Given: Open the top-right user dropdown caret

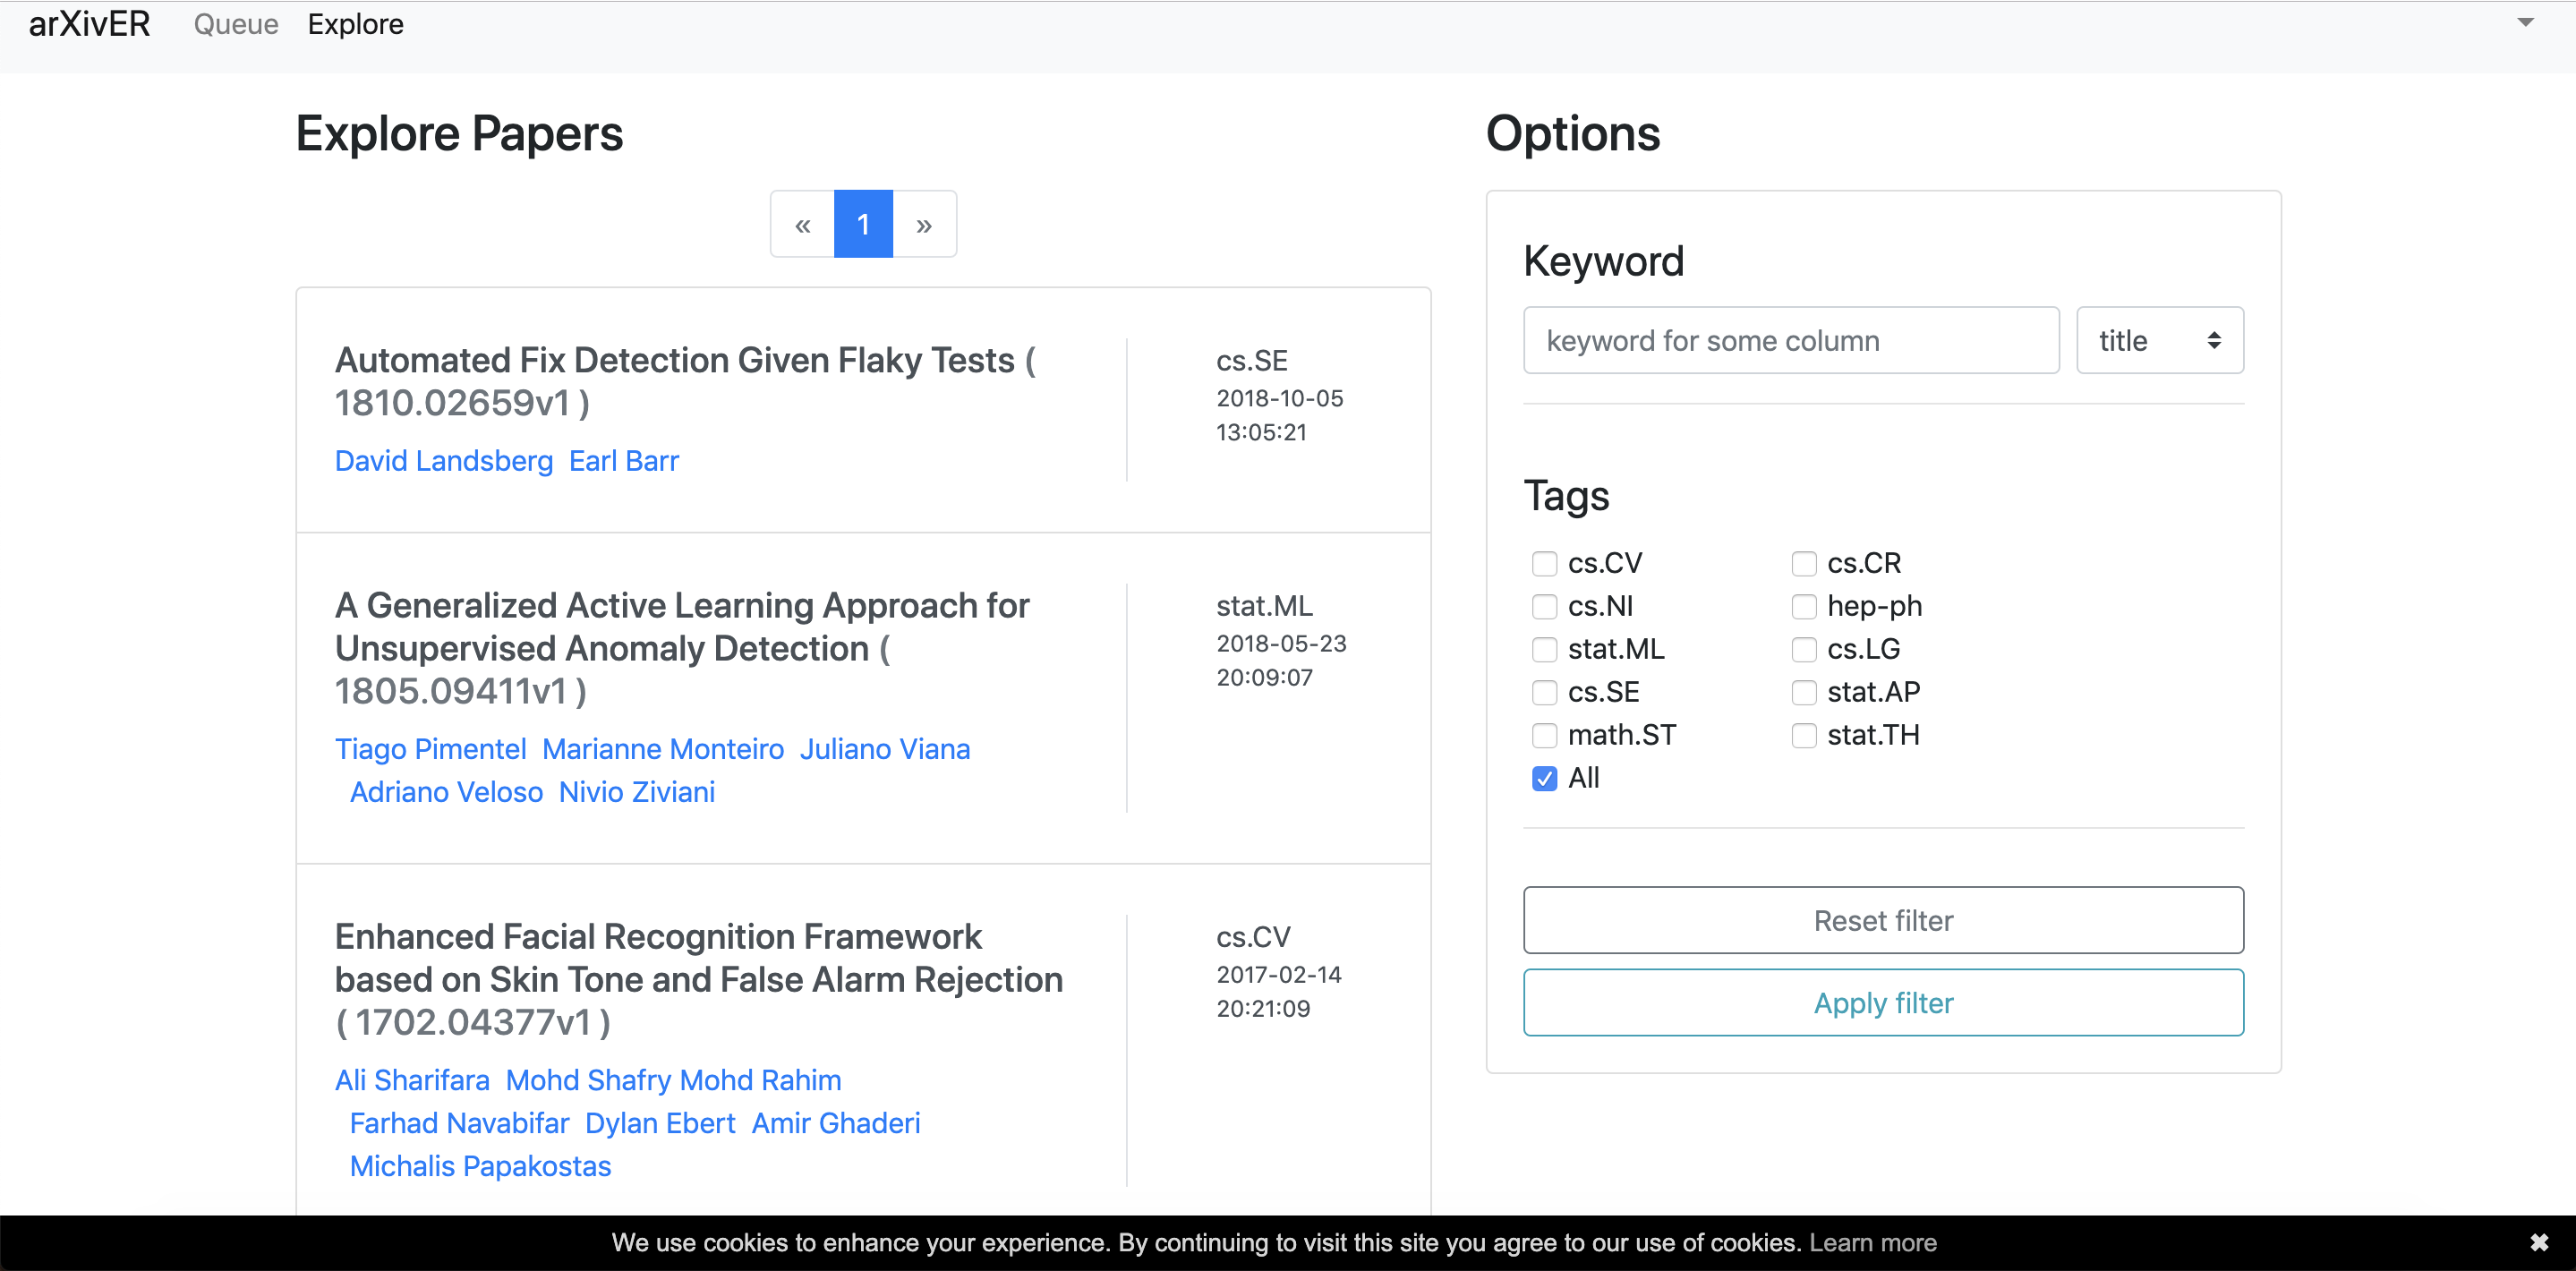Looking at the screenshot, I should (2525, 23).
